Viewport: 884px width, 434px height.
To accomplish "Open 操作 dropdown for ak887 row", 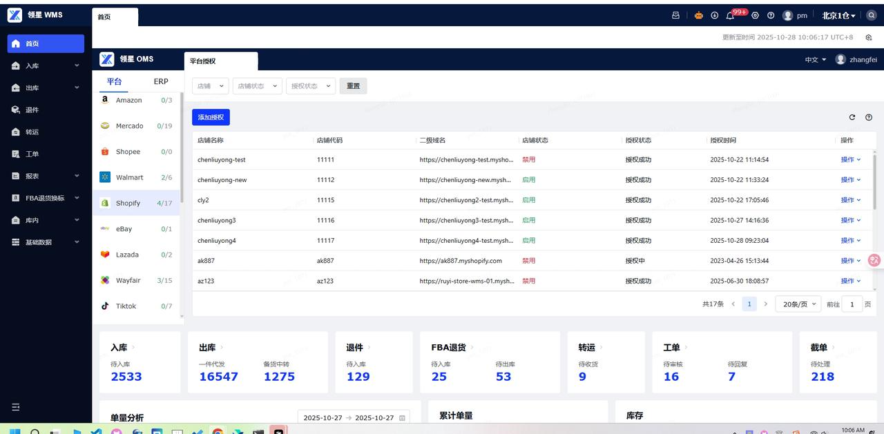I will 851,261.
